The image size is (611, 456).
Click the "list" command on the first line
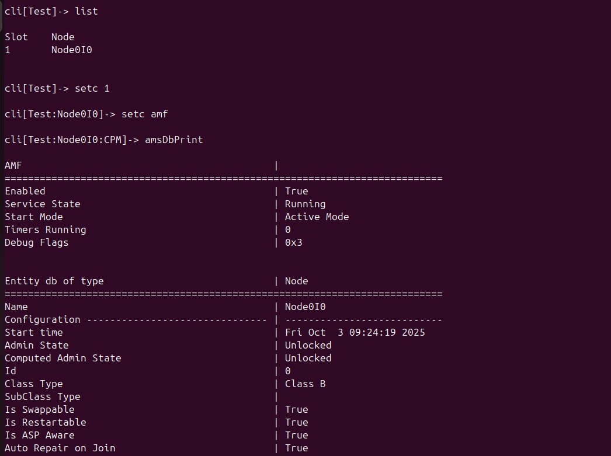point(86,11)
